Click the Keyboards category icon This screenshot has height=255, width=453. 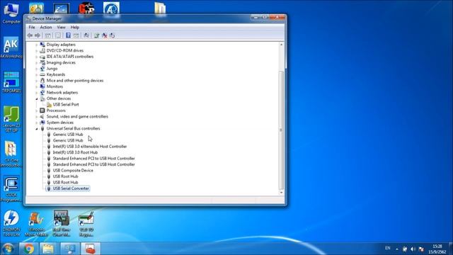coord(42,74)
